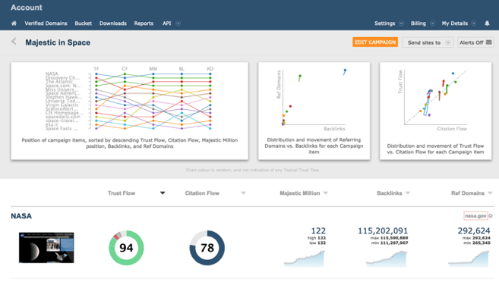Screen dimensions: 499x282
Task: Open the Trust Flow vs Citation Flow chart
Action: (435, 111)
